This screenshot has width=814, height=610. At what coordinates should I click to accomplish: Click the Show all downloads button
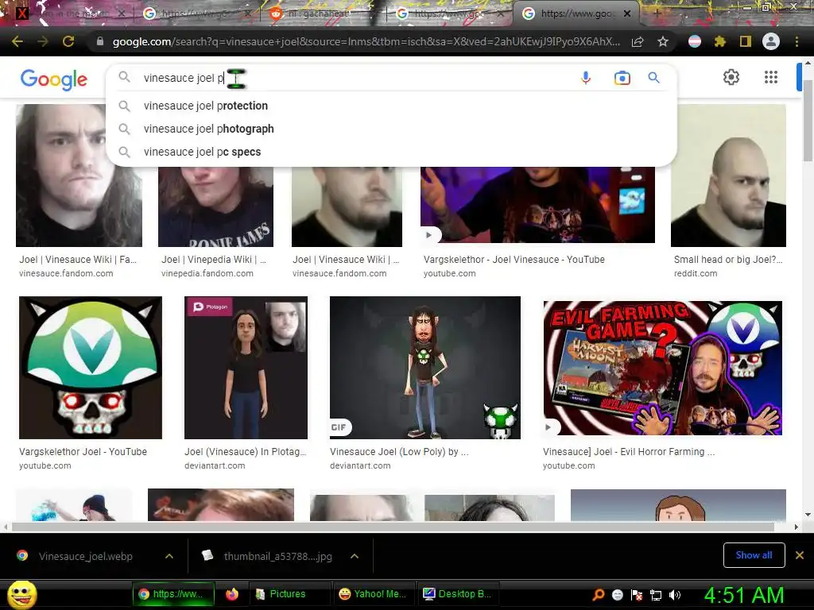[754, 555]
